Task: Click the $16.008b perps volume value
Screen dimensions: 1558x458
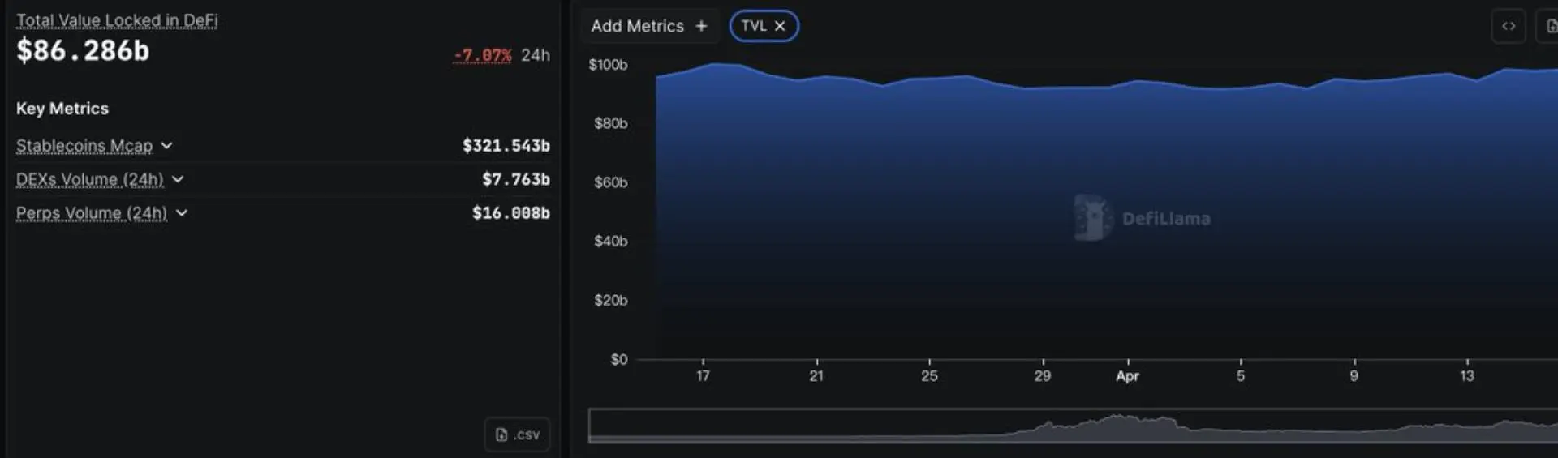Action: point(511,213)
